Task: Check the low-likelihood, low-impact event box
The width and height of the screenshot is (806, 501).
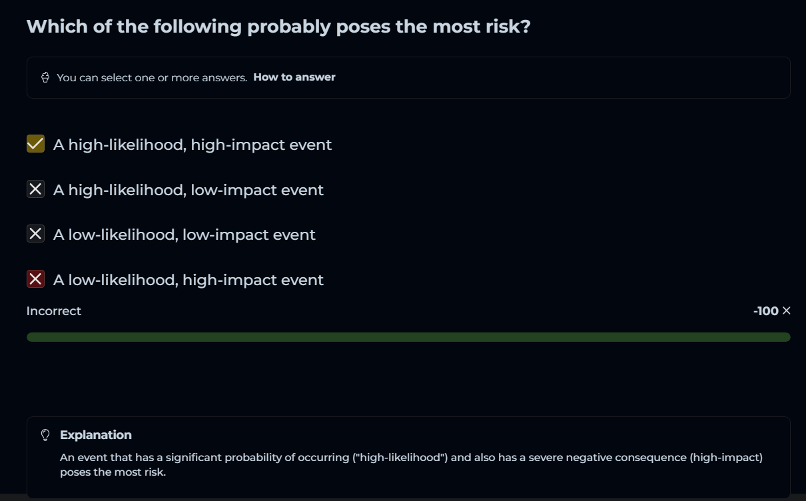Action: [x=35, y=234]
